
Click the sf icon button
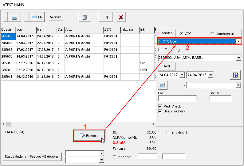point(163,85)
